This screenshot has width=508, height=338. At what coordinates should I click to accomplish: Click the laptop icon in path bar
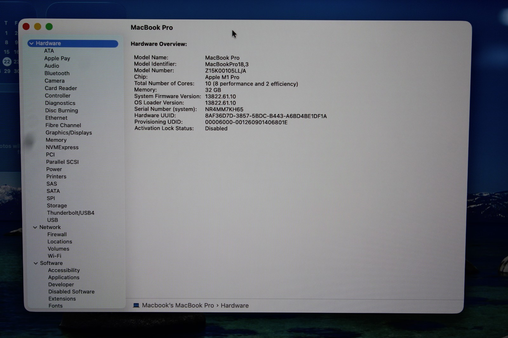click(136, 305)
